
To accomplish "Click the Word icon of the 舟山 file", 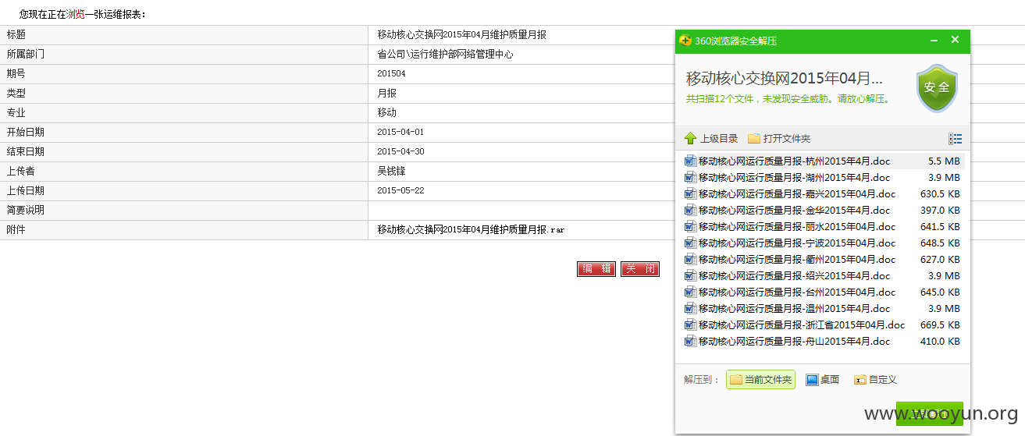I will pos(690,342).
